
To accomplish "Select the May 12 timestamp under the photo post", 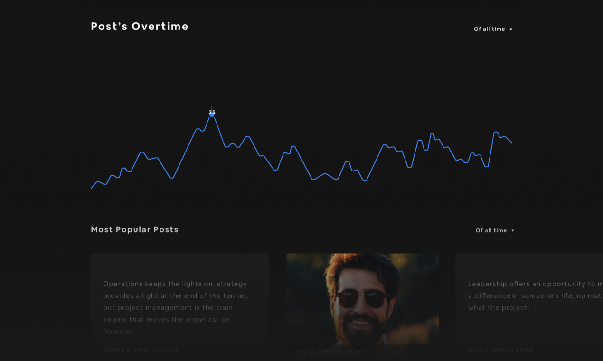I will [329, 352].
